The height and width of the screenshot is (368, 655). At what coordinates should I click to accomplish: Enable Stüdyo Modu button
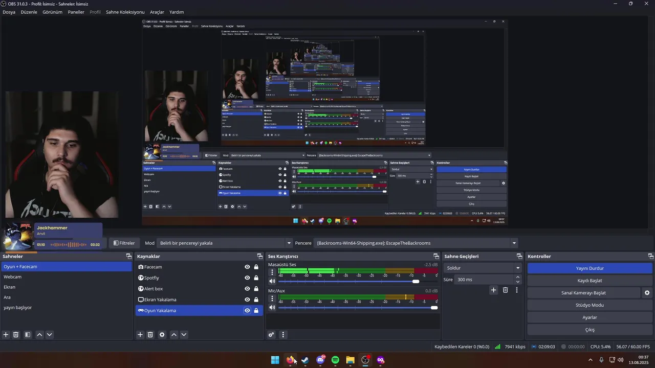coord(590,305)
